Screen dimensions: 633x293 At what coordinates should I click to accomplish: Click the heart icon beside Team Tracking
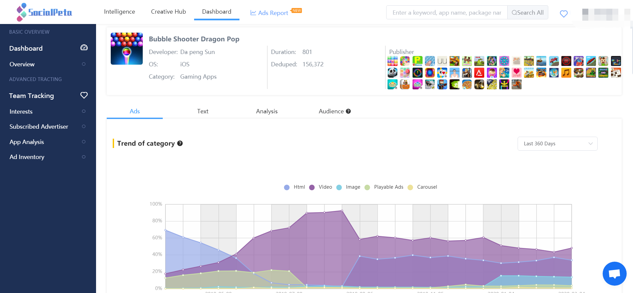pos(84,95)
